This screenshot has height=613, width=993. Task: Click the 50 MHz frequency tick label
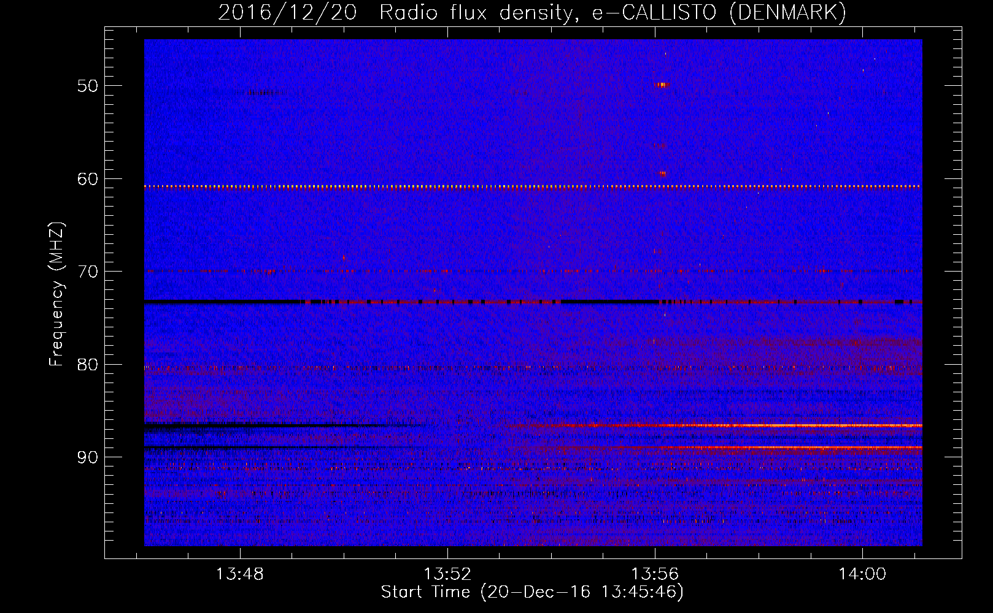[88, 86]
